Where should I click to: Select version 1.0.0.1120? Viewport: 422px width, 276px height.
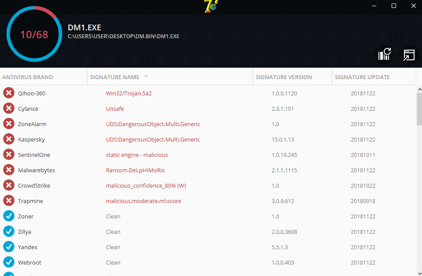[284, 93]
